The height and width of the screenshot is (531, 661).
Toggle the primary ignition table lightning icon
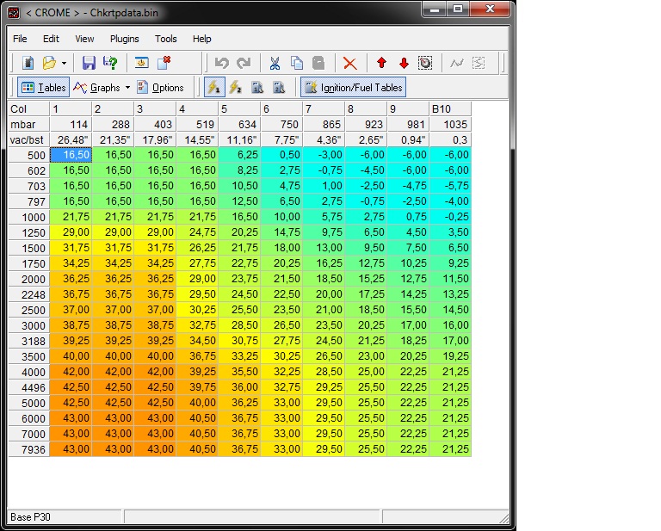coord(214,87)
